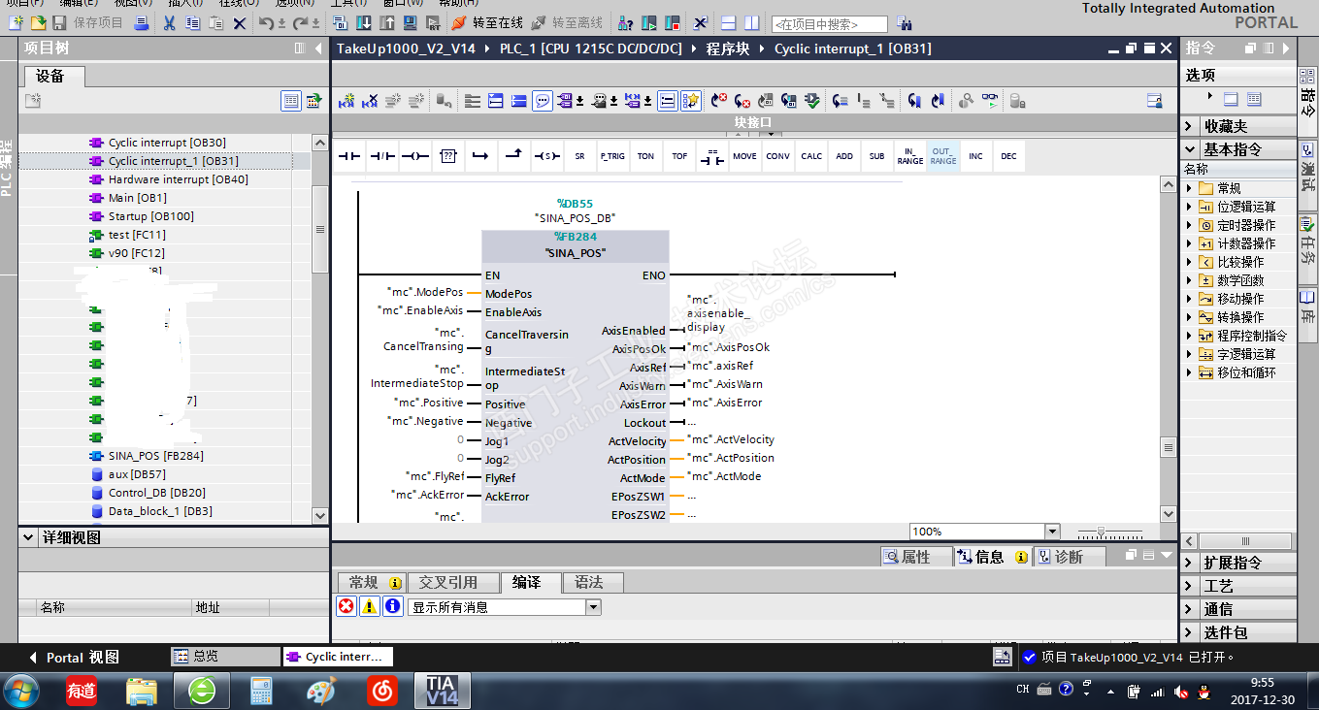
Task: Toggle the information messages filter icon
Action: coord(392,606)
